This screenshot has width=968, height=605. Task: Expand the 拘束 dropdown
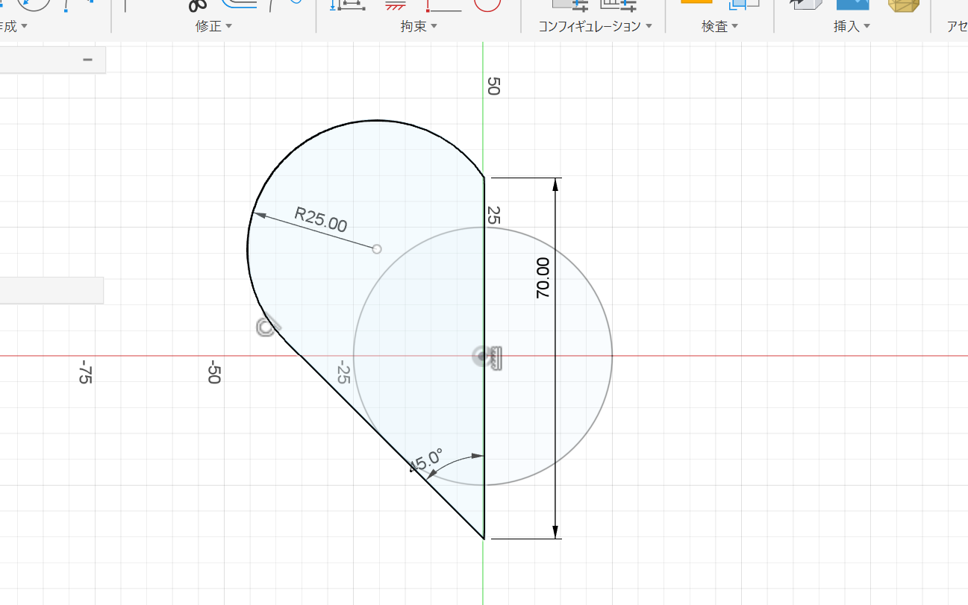click(x=418, y=26)
